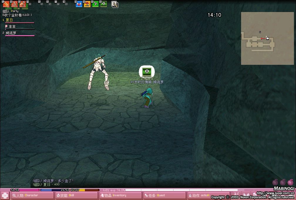Activate the F3 skill hotkey icon
Image resolution: width=296 pixels, height=200 pixels.
click(x=23, y=4)
